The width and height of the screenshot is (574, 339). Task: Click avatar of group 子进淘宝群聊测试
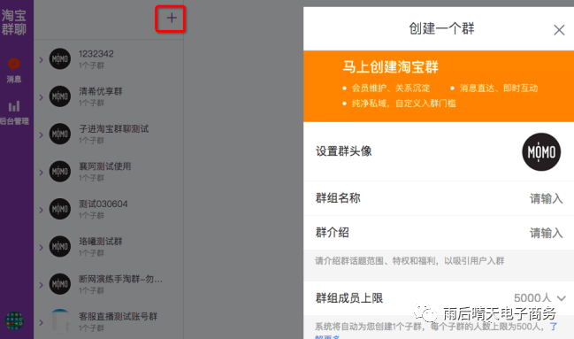pyautogui.click(x=59, y=134)
